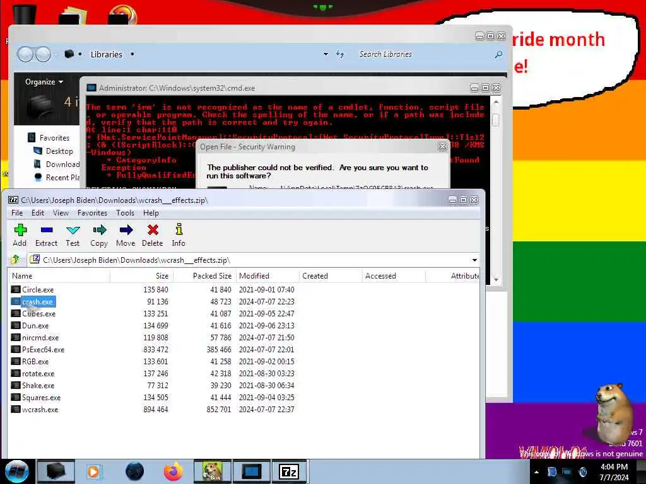
Task: Select the wcrash.exe file icon
Action: pyautogui.click(x=16, y=409)
